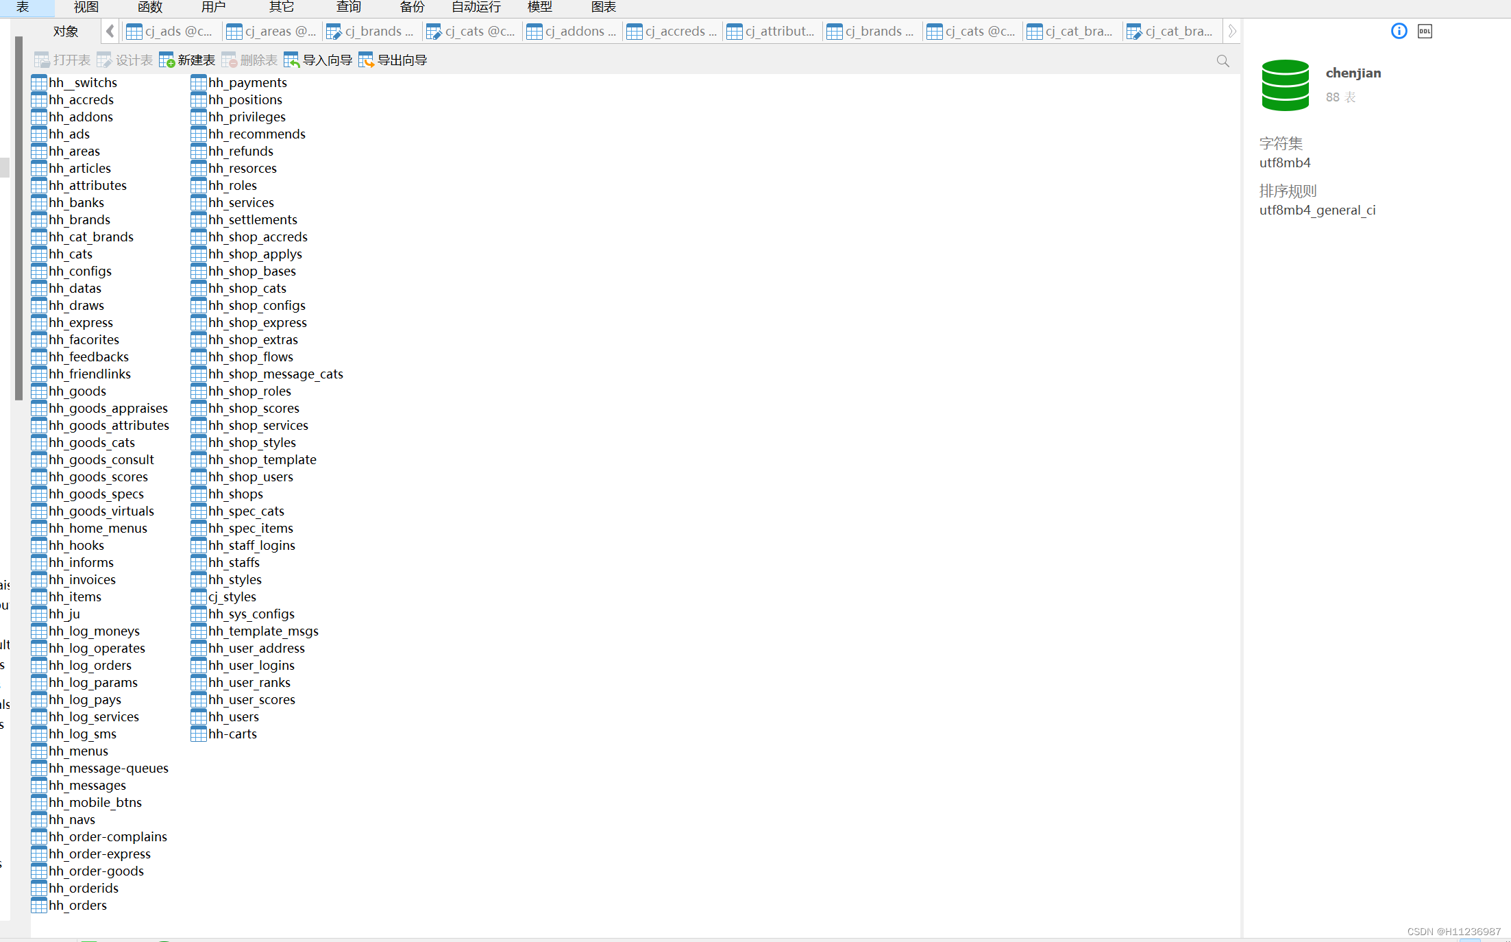Click the Design Table (设计表) icon

(105, 60)
